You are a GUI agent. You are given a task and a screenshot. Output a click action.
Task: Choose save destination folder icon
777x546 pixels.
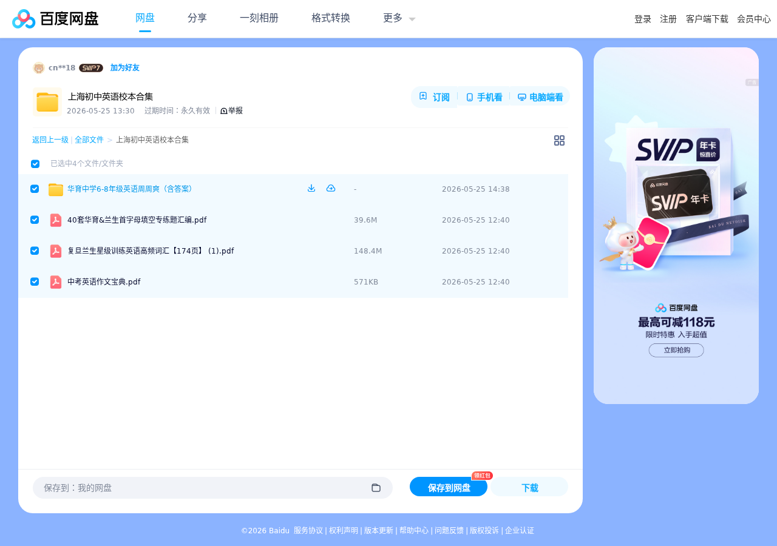click(x=376, y=488)
